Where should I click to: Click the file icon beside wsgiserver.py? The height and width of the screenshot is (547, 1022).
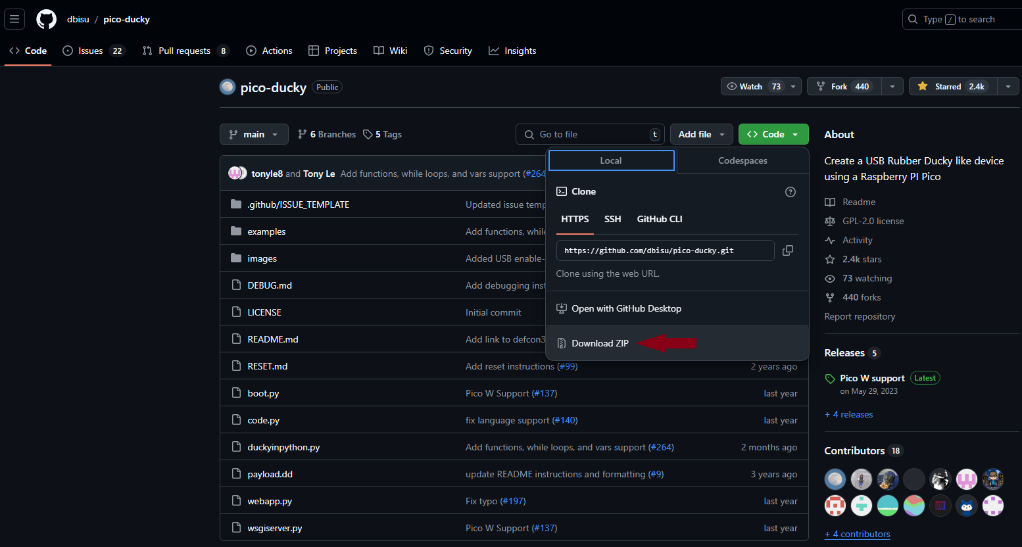tap(236, 527)
